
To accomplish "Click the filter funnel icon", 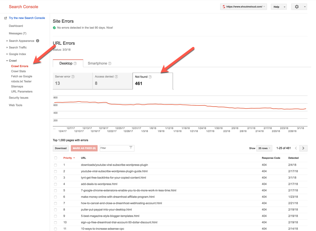I will [131, 148].
